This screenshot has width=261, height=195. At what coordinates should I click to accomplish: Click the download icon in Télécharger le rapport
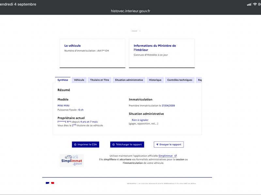click(114, 145)
